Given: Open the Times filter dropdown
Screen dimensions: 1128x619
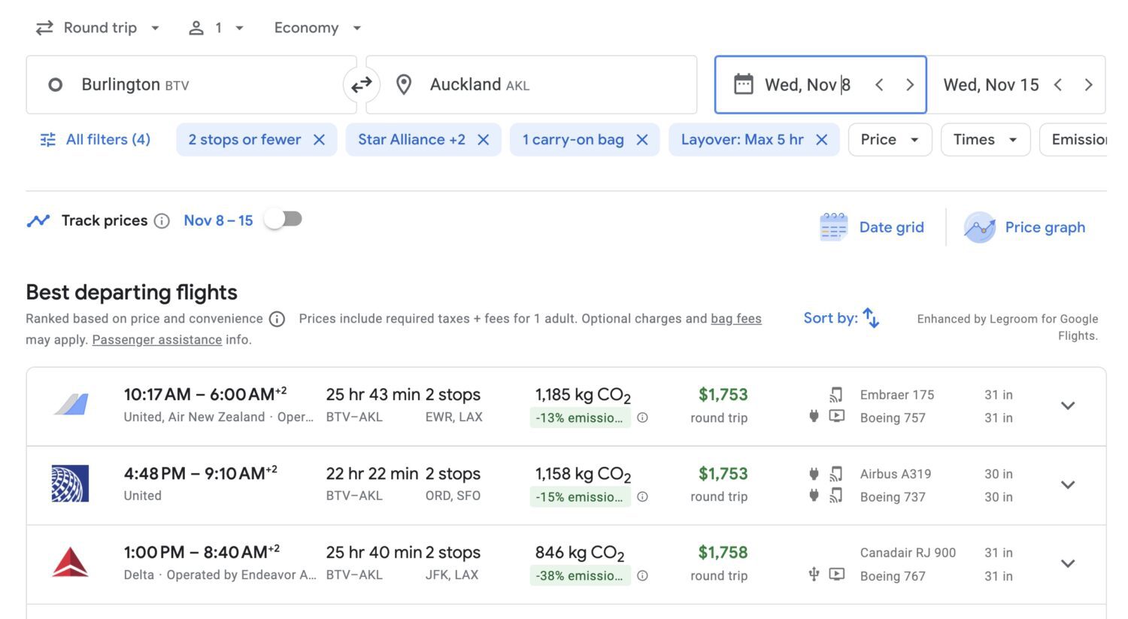Looking at the screenshot, I should tap(984, 139).
